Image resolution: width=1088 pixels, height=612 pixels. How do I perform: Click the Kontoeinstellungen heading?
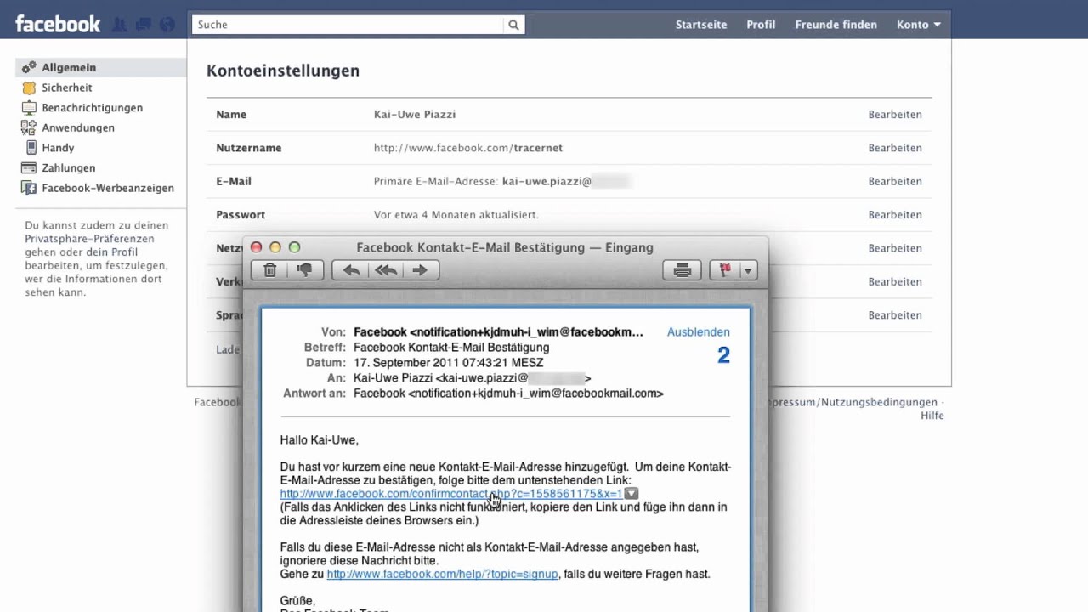283,71
